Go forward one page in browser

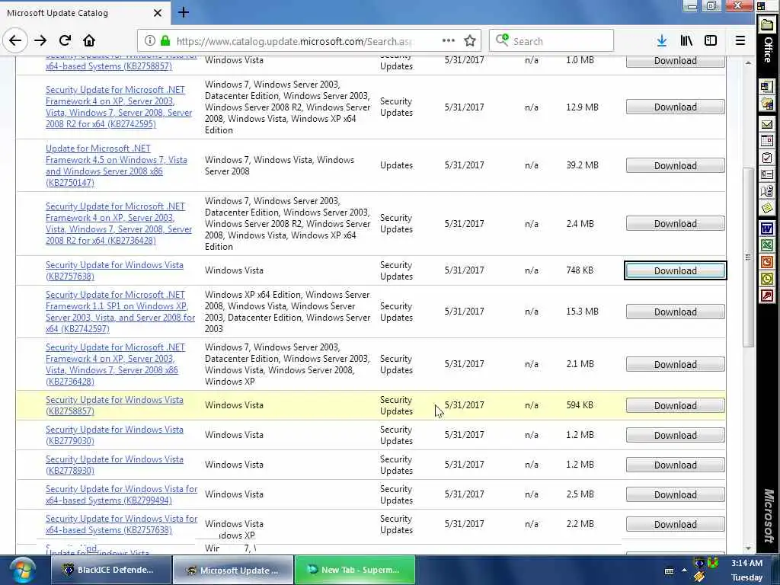(x=40, y=41)
